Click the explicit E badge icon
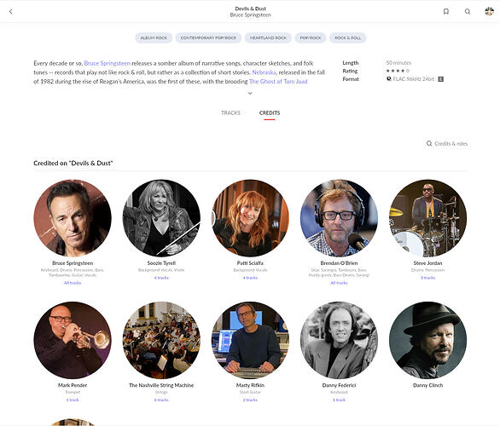The width and height of the screenshot is (500, 426). click(x=440, y=79)
